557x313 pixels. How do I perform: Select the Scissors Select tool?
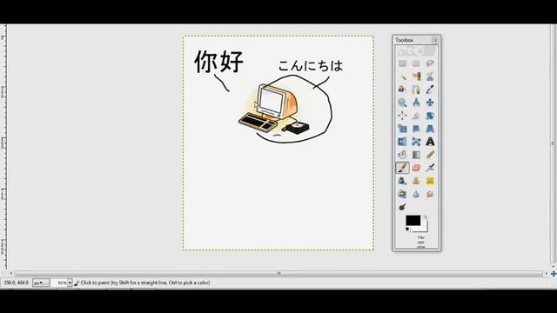(430, 77)
